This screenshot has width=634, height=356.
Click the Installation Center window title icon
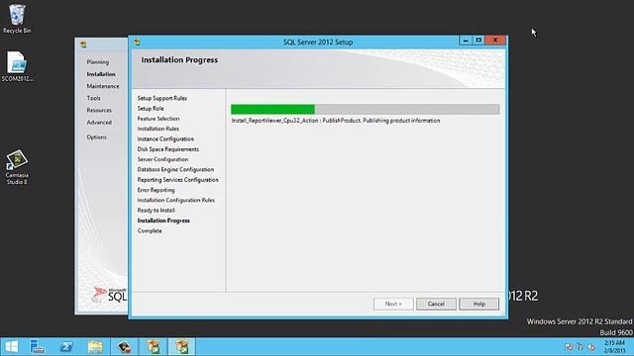tap(83, 44)
